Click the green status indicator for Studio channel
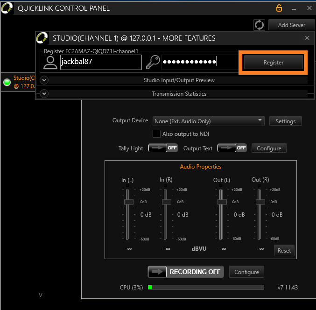Image resolution: width=316 pixels, height=310 pixels. (7, 82)
